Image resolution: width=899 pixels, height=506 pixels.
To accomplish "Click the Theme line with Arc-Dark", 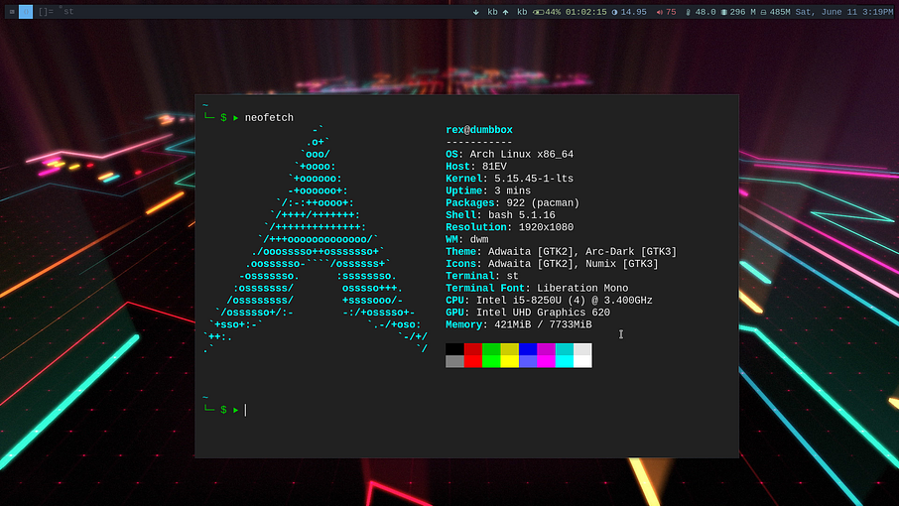I will tap(562, 252).
